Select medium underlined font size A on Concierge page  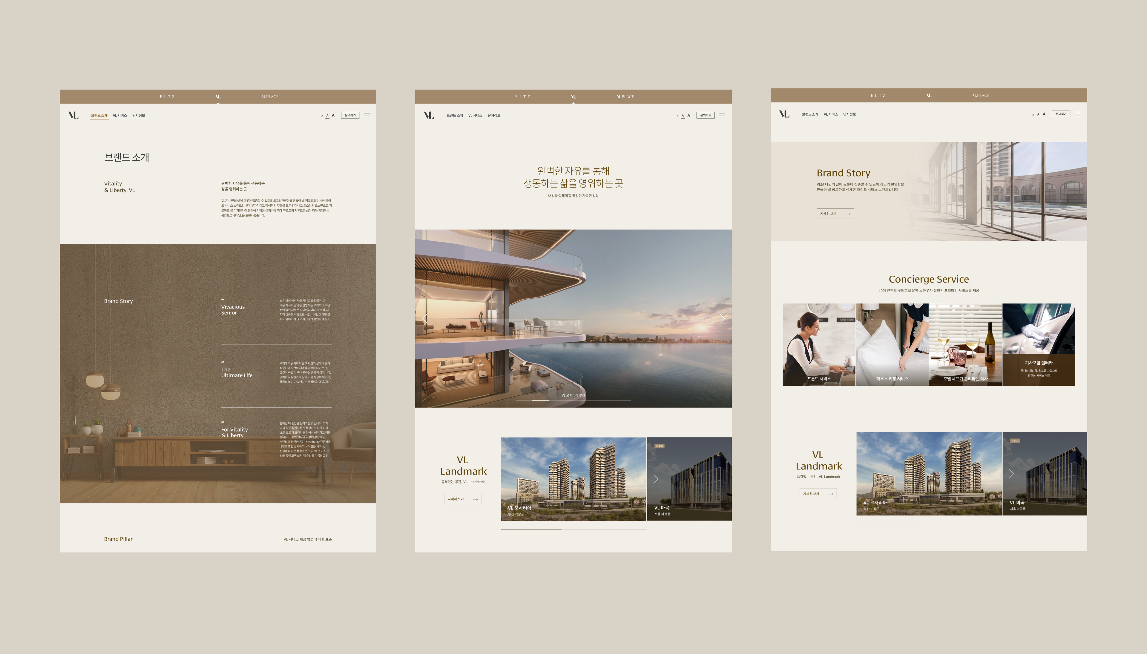click(x=1038, y=115)
